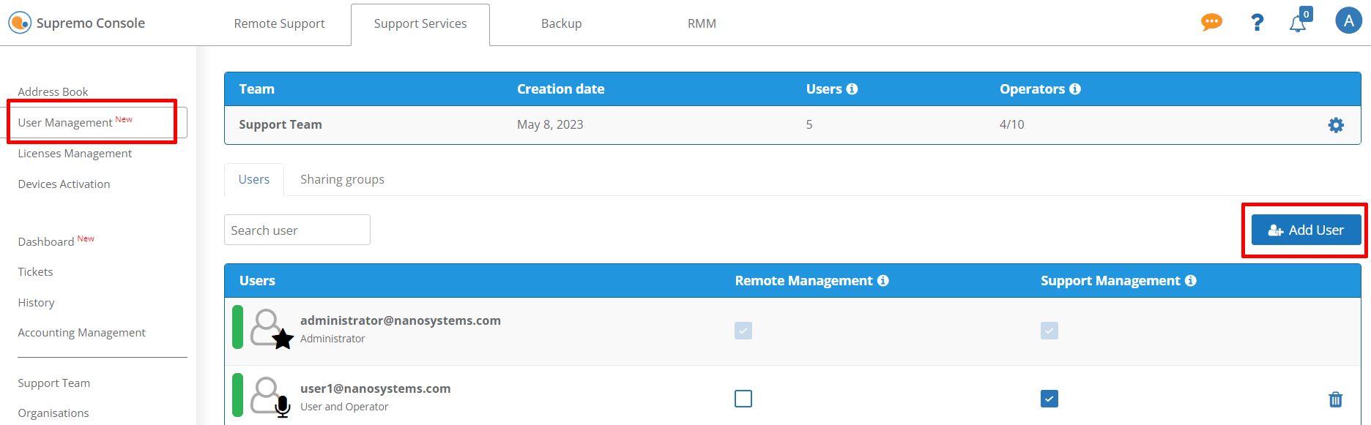Viewport: 1371px width, 425px height.
Task: Open the account avatar labeled A
Action: click(1348, 20)
